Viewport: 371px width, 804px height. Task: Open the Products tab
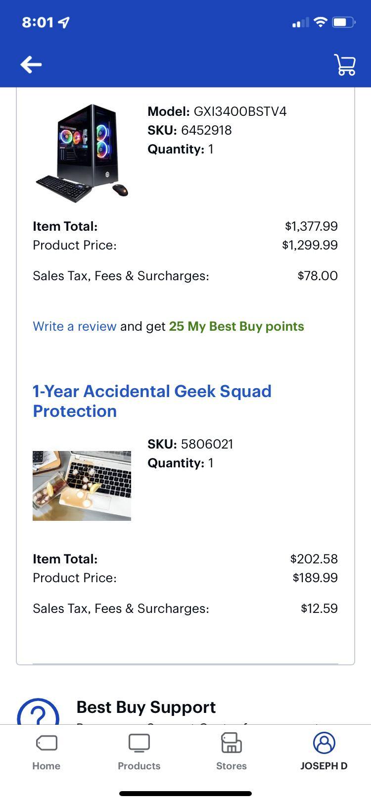coord(139,752)
